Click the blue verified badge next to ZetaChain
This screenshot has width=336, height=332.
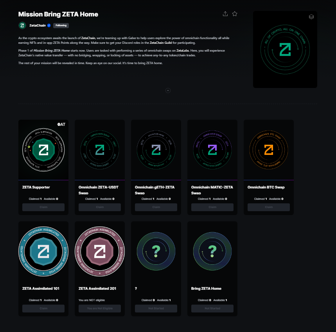click(49, 25)
